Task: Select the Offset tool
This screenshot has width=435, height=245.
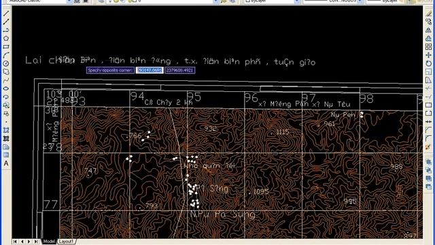Action: pyautogui.click(x=429, y=38)
